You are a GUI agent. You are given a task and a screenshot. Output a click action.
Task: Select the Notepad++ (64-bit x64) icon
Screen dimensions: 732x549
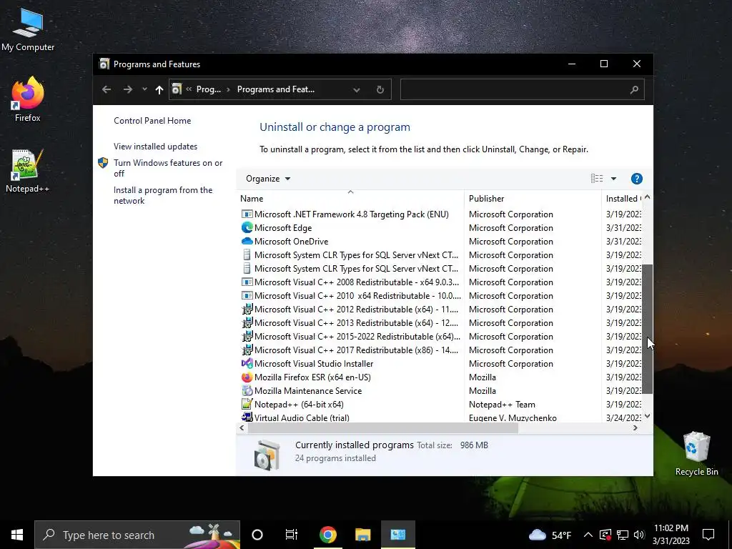247,404
